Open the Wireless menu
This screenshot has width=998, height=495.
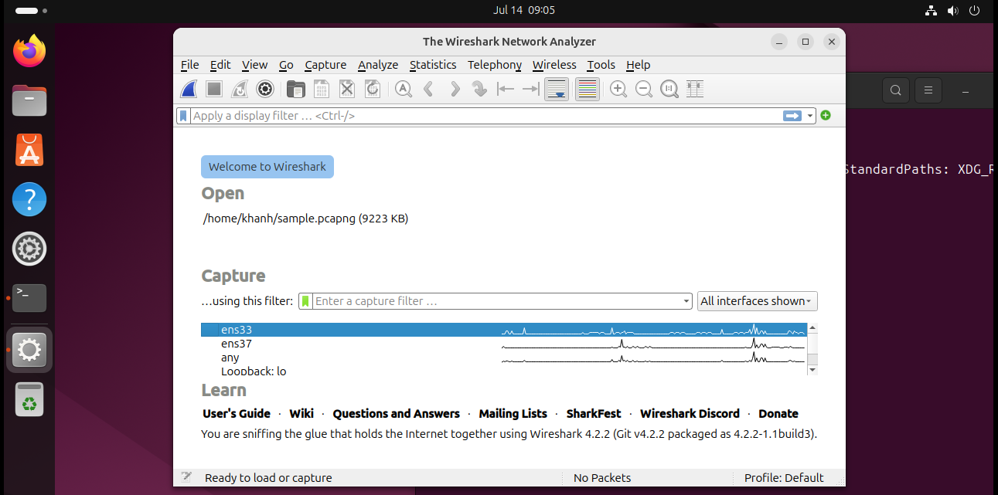[554, 65]
